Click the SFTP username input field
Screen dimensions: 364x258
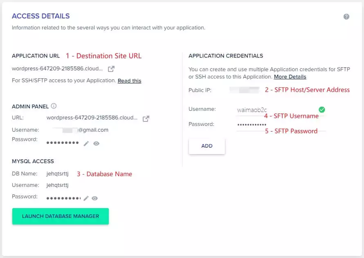[x=276, y=110]
